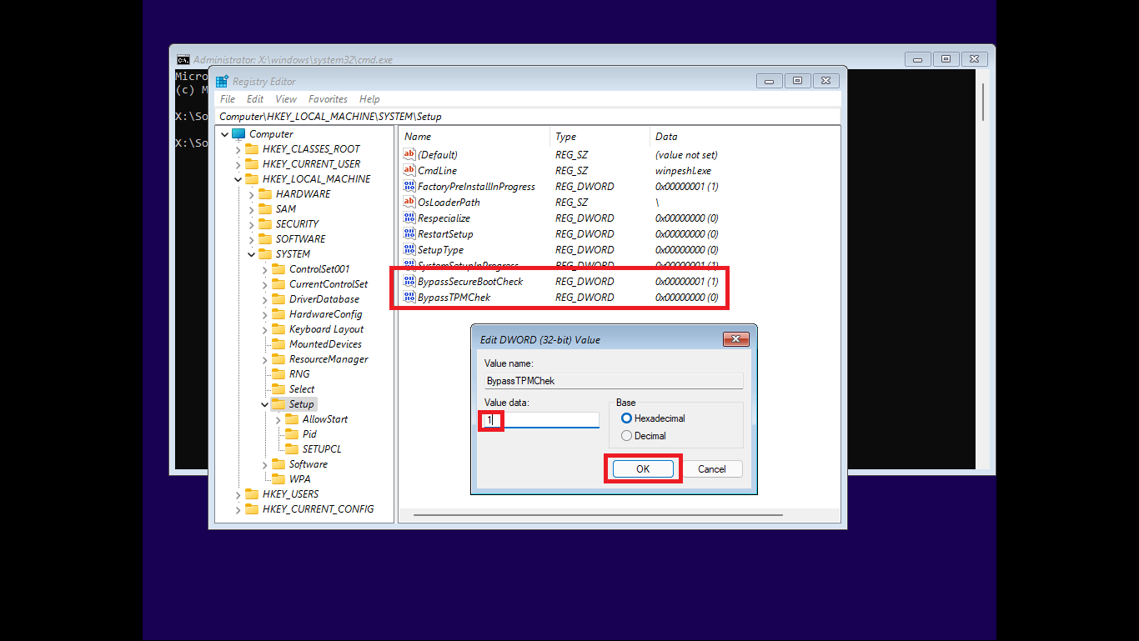Open the Help menu
Viewport: 1139px width, 641px height.
(x=369, y=99)
